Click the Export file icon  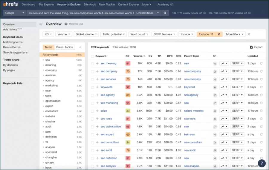[x=251, y=47]
